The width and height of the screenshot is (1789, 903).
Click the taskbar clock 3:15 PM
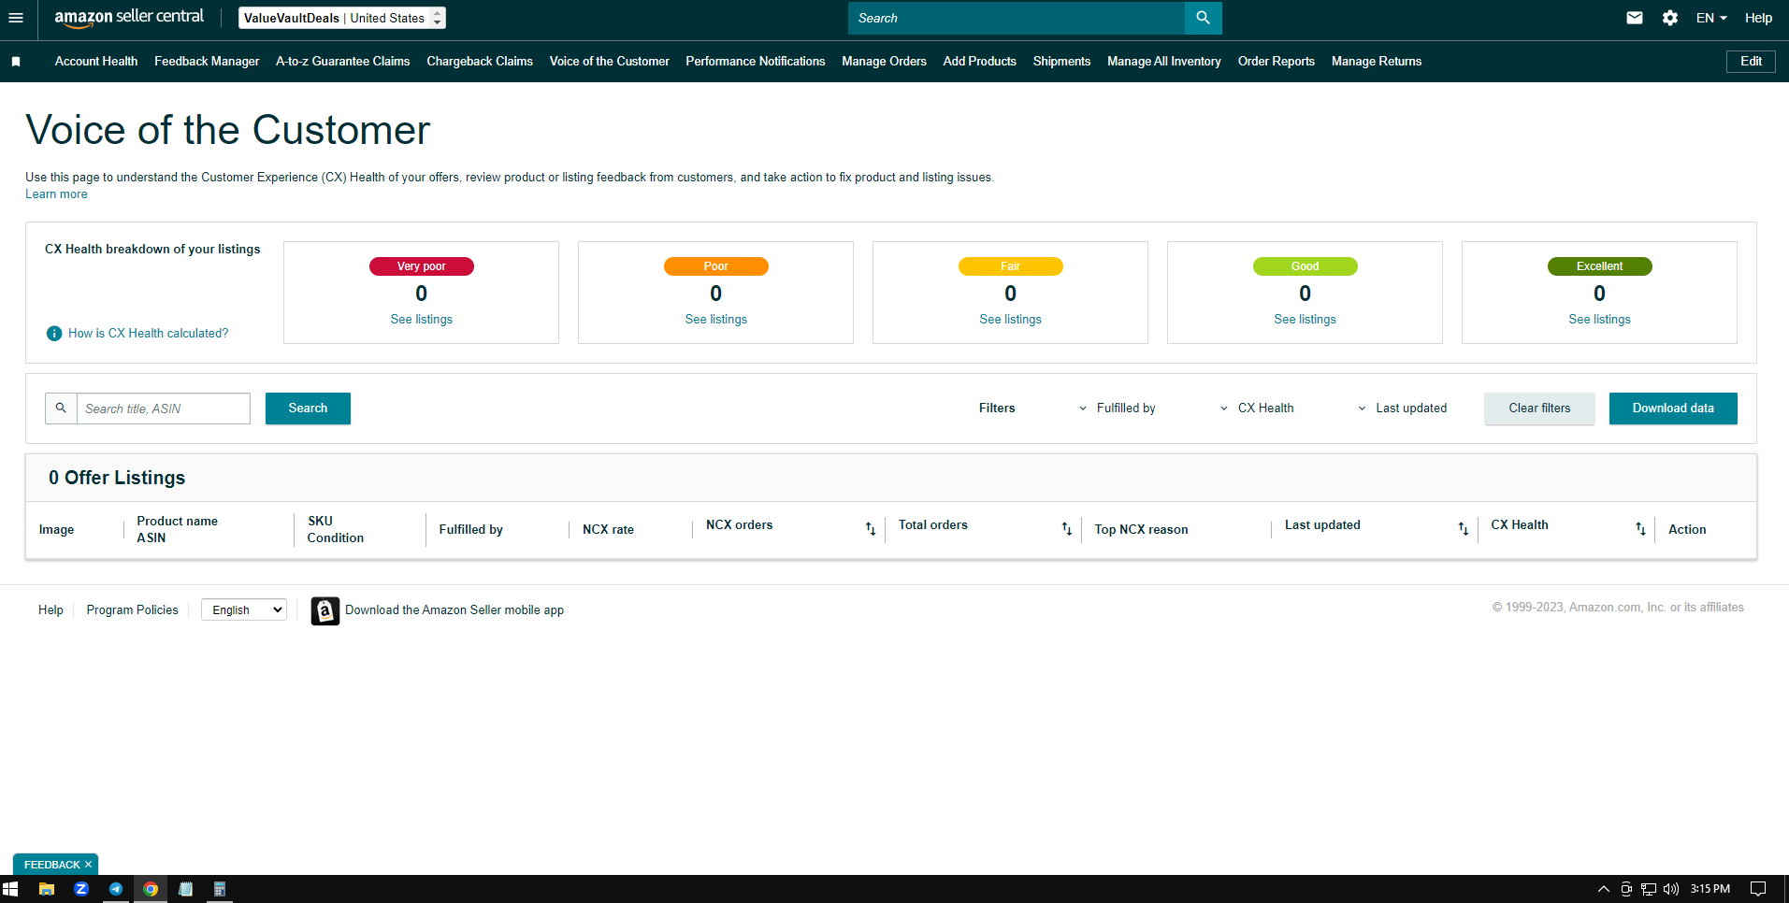coord(1710,889)
